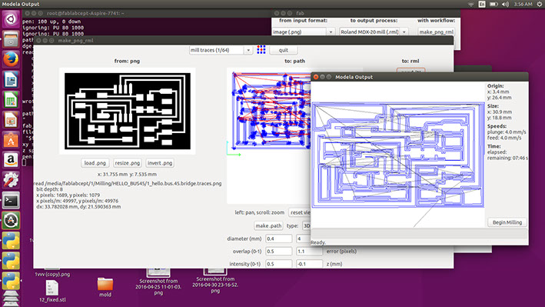
Task: Click the third Python app dock icon
Action: (11, 282)
